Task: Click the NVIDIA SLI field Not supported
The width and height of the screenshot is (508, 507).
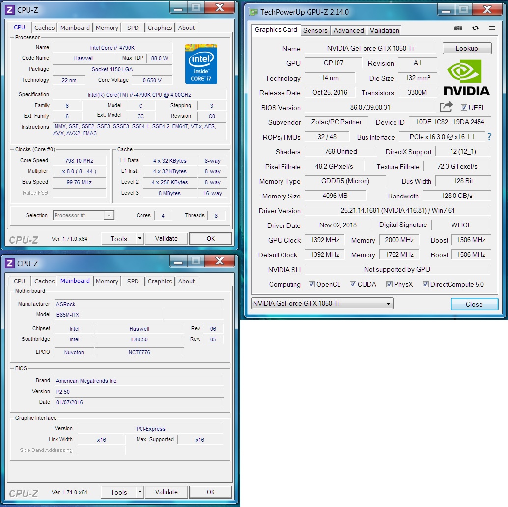Action: click(397, 269)
